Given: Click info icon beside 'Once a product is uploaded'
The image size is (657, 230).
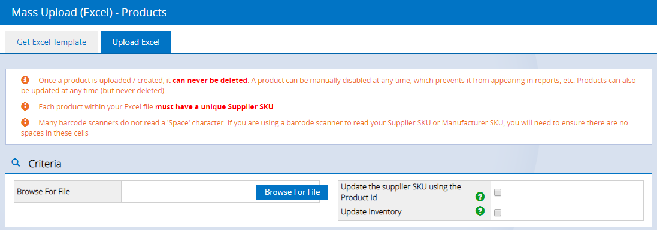Looking at the screenshot, I should click(25, 80).
